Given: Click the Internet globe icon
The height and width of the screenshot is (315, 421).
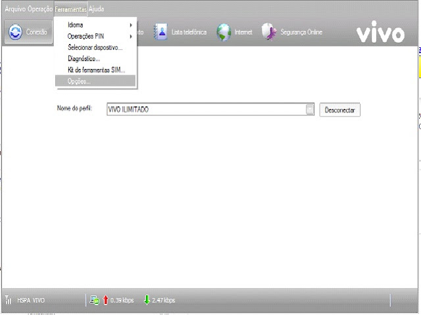Looking at the screenshot, I should 224,32.
